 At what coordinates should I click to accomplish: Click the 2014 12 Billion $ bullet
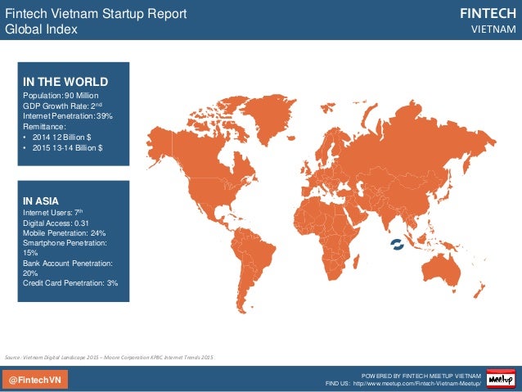(x=62, y=137)
